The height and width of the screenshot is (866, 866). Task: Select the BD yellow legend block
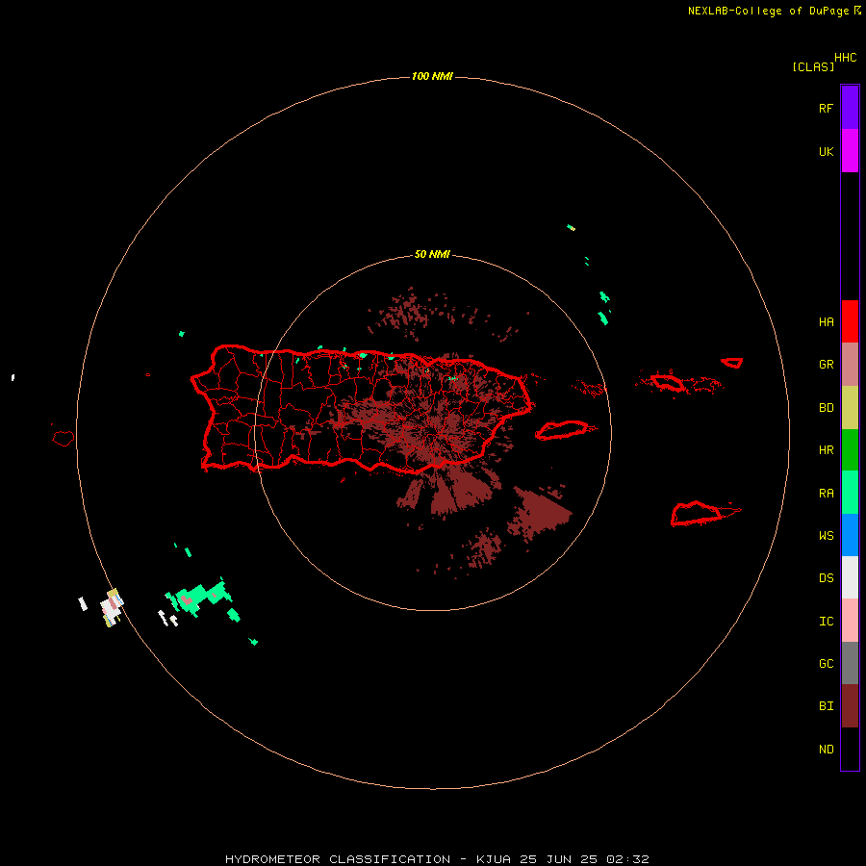point(850,408)
